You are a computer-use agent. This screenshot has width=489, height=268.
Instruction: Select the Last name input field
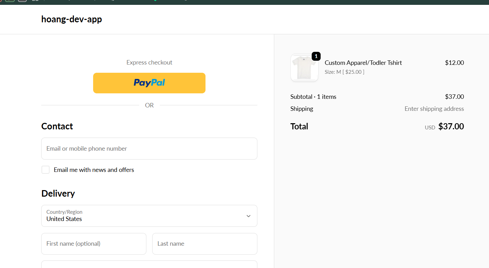point(204,244)
